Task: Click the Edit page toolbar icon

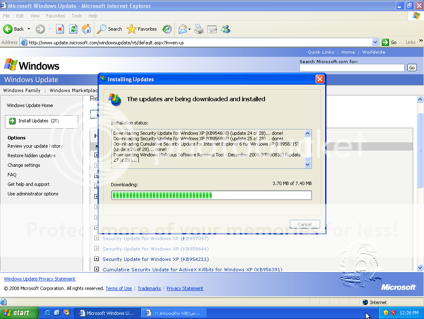Action: coord(212,29)
